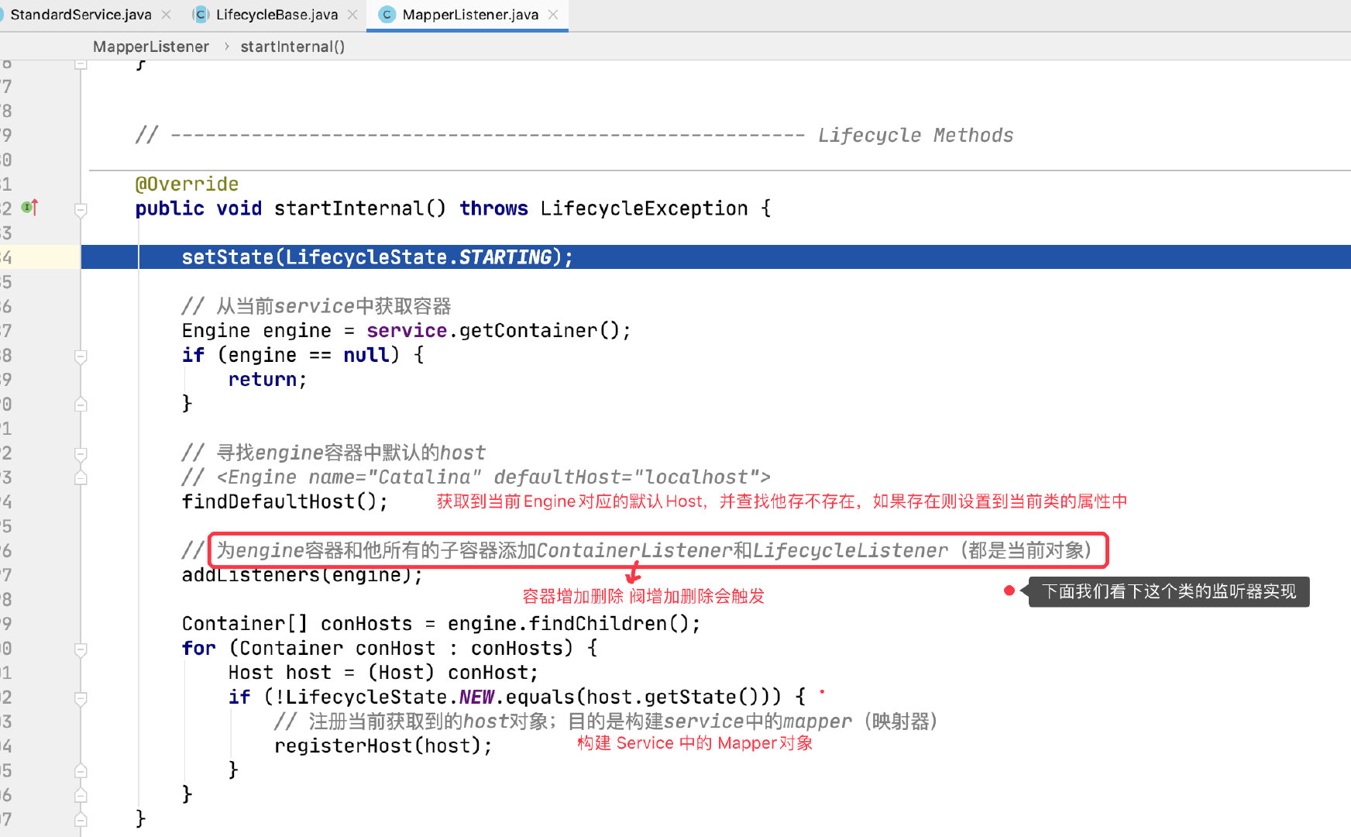
Task: Click the 'Lifecycle Methods' comment heading
Action: click(x=916, y=135)
